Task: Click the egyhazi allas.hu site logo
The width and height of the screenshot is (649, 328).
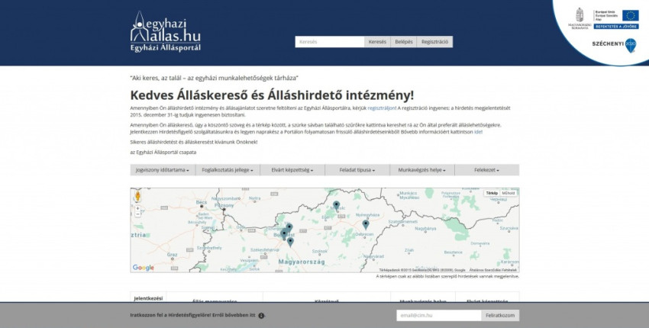Action: [166, 33]
